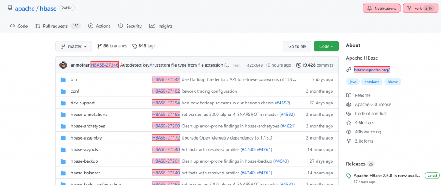Click the stars icon in About
Viewport: 441px width, 185px height.
point(349,123)
